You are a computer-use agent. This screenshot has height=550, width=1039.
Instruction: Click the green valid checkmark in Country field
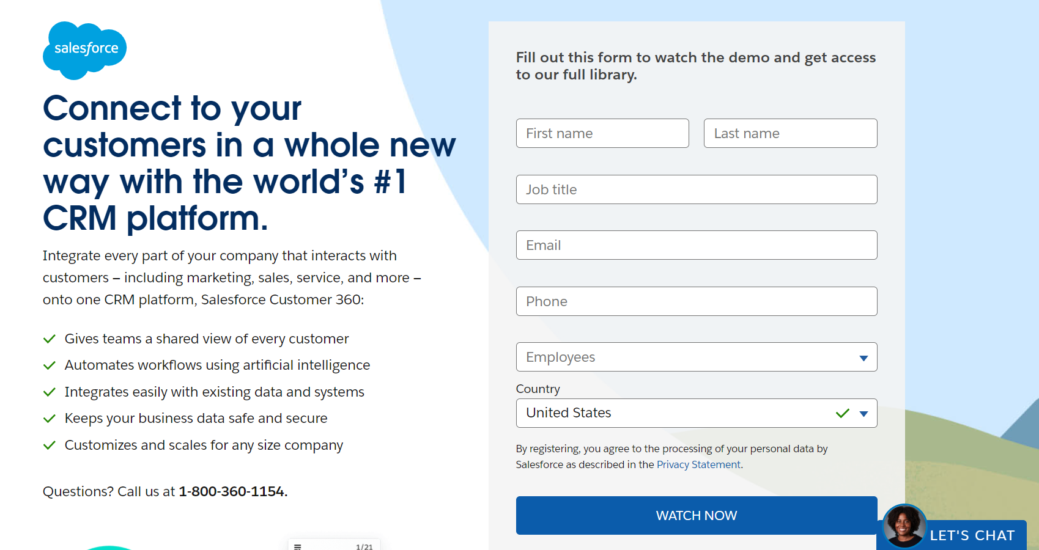click(x=843, y=413)
